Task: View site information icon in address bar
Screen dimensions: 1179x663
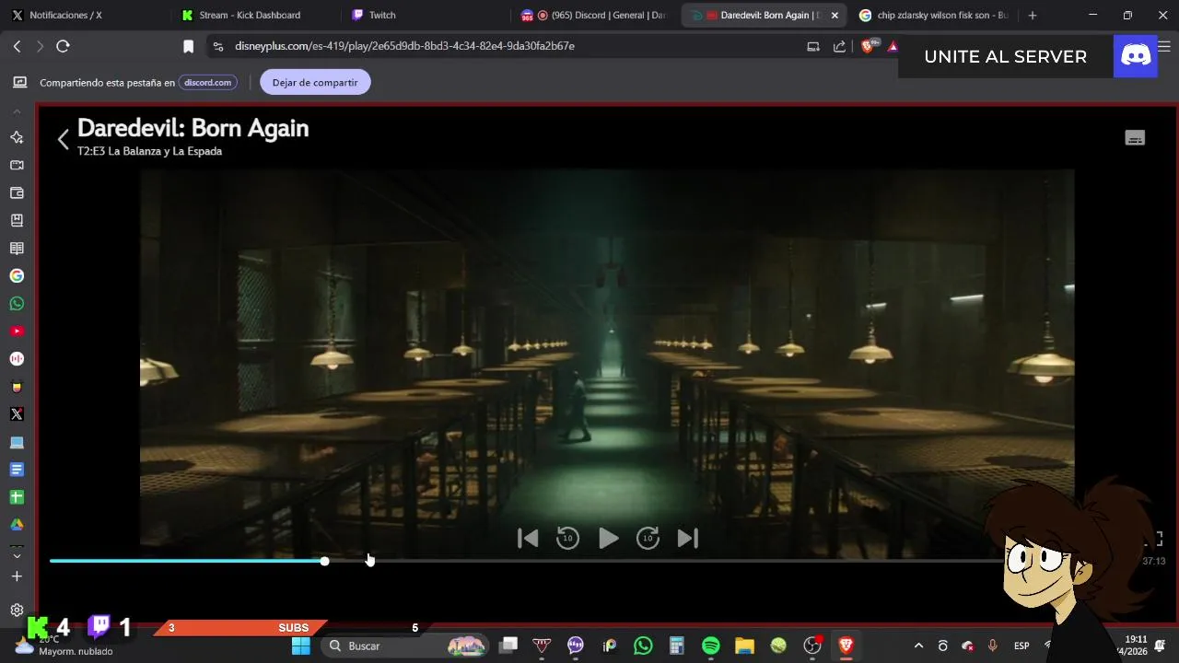Action: 217,46
